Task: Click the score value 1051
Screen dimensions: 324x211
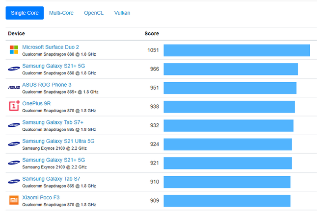Action: point(153,50)
